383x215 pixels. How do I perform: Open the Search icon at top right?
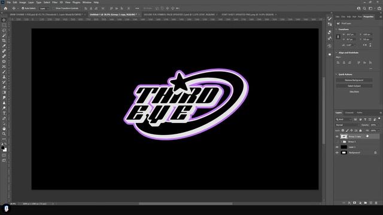click(x=364, y=8)
